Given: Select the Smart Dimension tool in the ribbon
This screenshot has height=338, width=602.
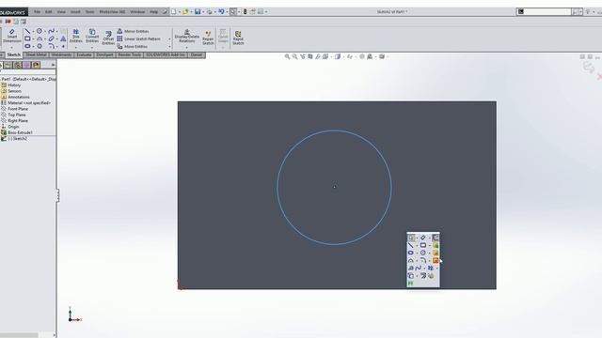Looking at the screenshot, I should point(12,36).
